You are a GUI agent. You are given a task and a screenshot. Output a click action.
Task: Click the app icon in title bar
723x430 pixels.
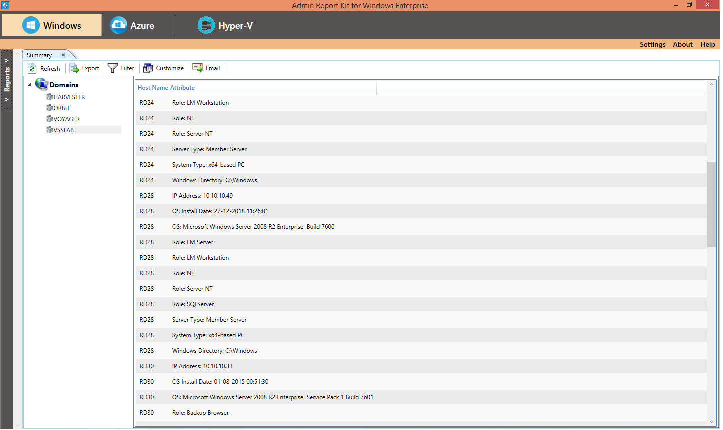pos(5,5)
